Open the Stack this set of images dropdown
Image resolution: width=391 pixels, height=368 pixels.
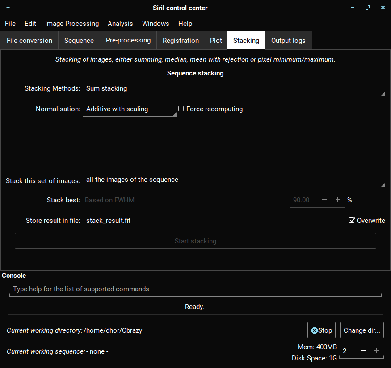tap(234, 180)
